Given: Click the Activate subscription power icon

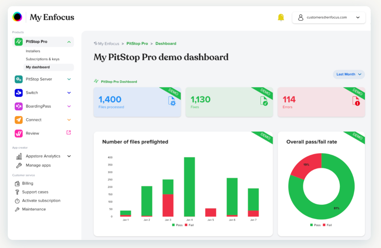Looking at the screenshot, I should point(17,201).
